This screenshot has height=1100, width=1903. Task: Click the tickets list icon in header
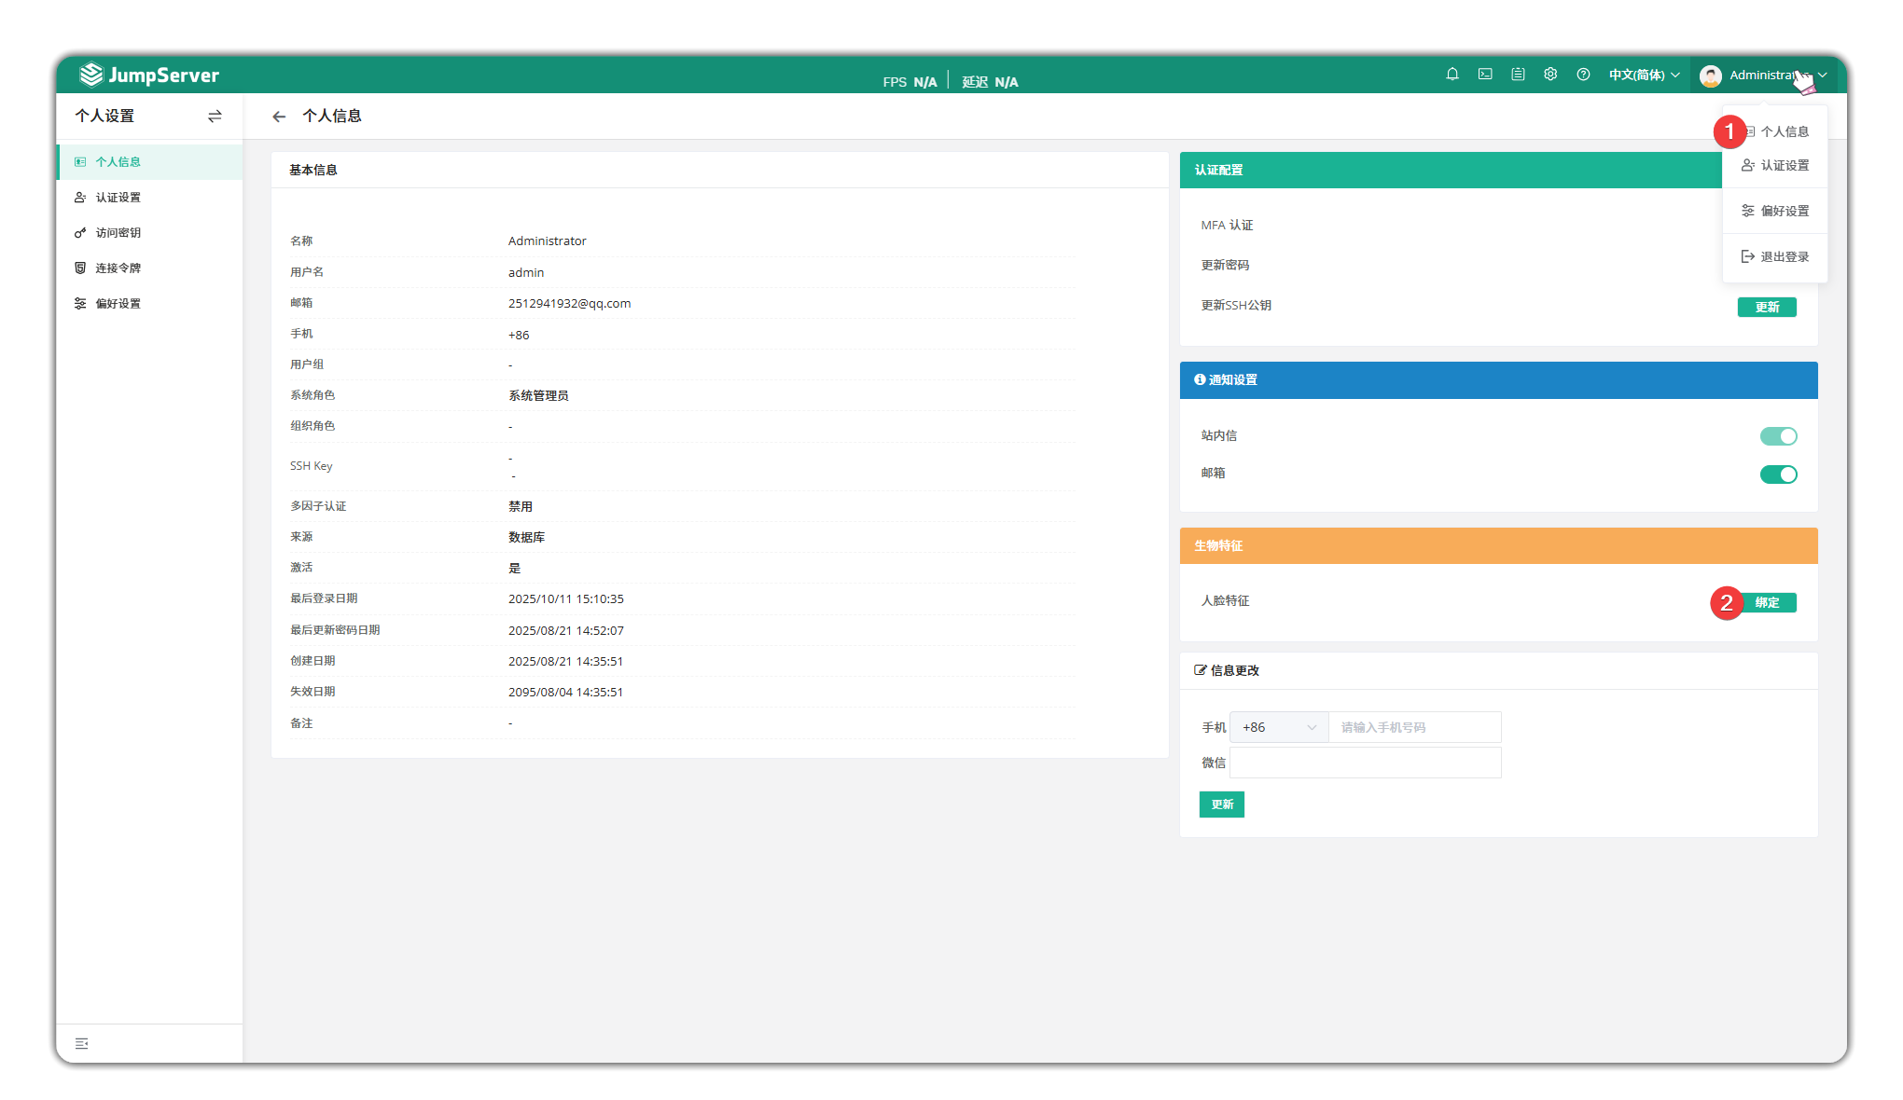click(x=1518, y=75)
